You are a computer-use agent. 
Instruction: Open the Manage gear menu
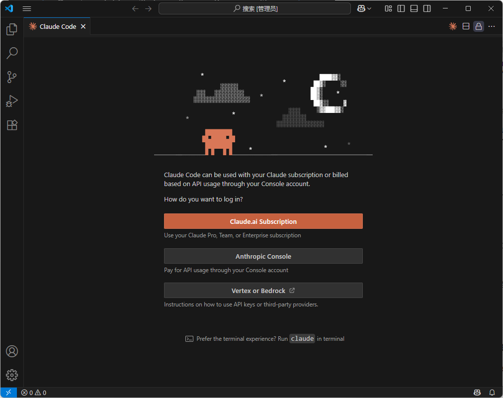coord(12,375)
